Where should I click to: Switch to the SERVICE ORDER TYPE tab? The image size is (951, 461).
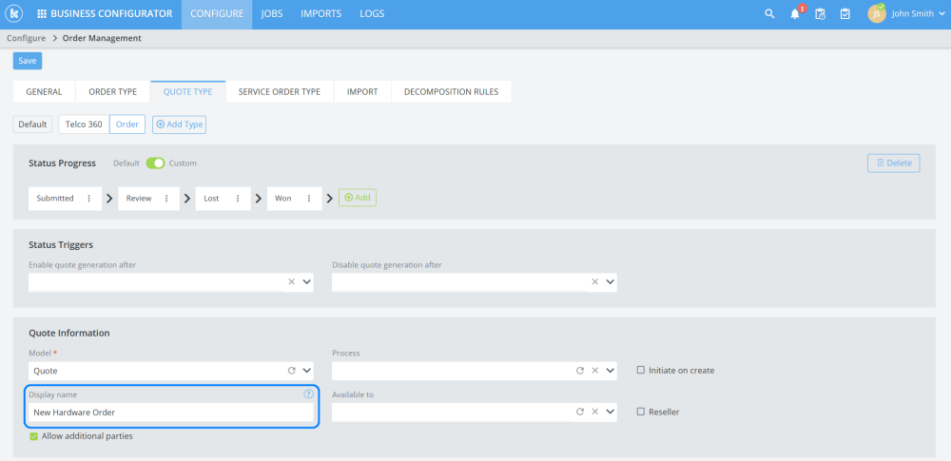(280, 91)
